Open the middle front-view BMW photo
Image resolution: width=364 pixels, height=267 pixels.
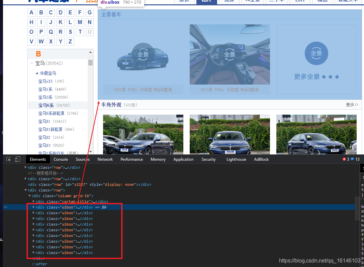[x=230, y=134]
